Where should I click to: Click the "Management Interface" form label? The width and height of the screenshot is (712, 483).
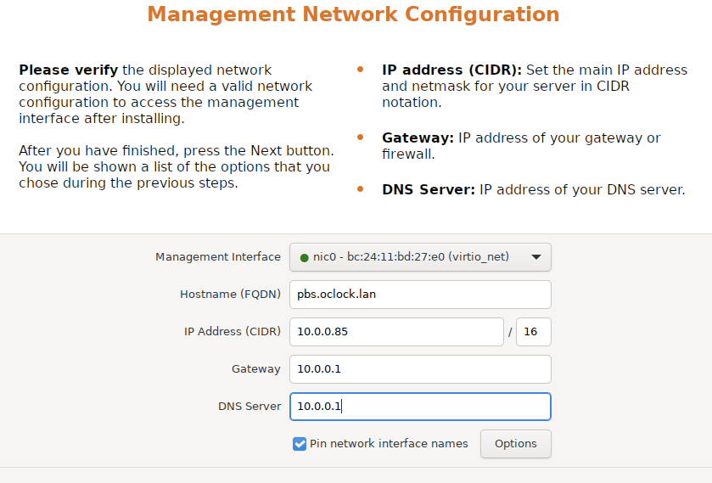217,257
